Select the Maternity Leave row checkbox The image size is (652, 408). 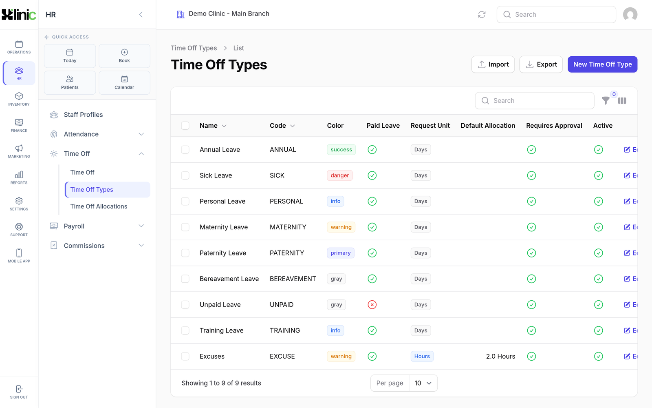pyautogui.click(x=185, y=227)
